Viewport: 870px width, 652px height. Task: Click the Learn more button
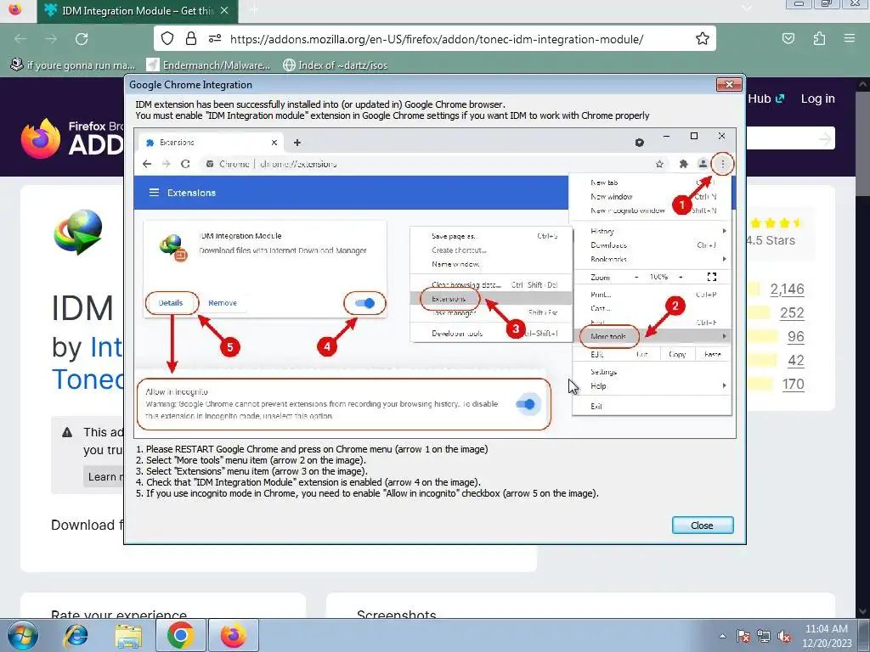(105, 477)
